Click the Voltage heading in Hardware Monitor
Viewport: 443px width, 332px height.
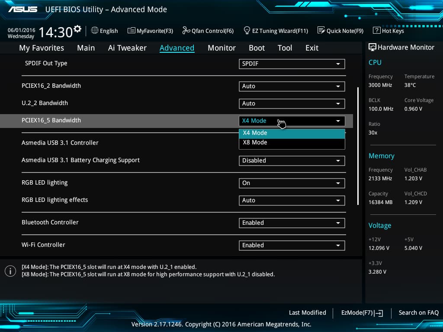[380, 226]
